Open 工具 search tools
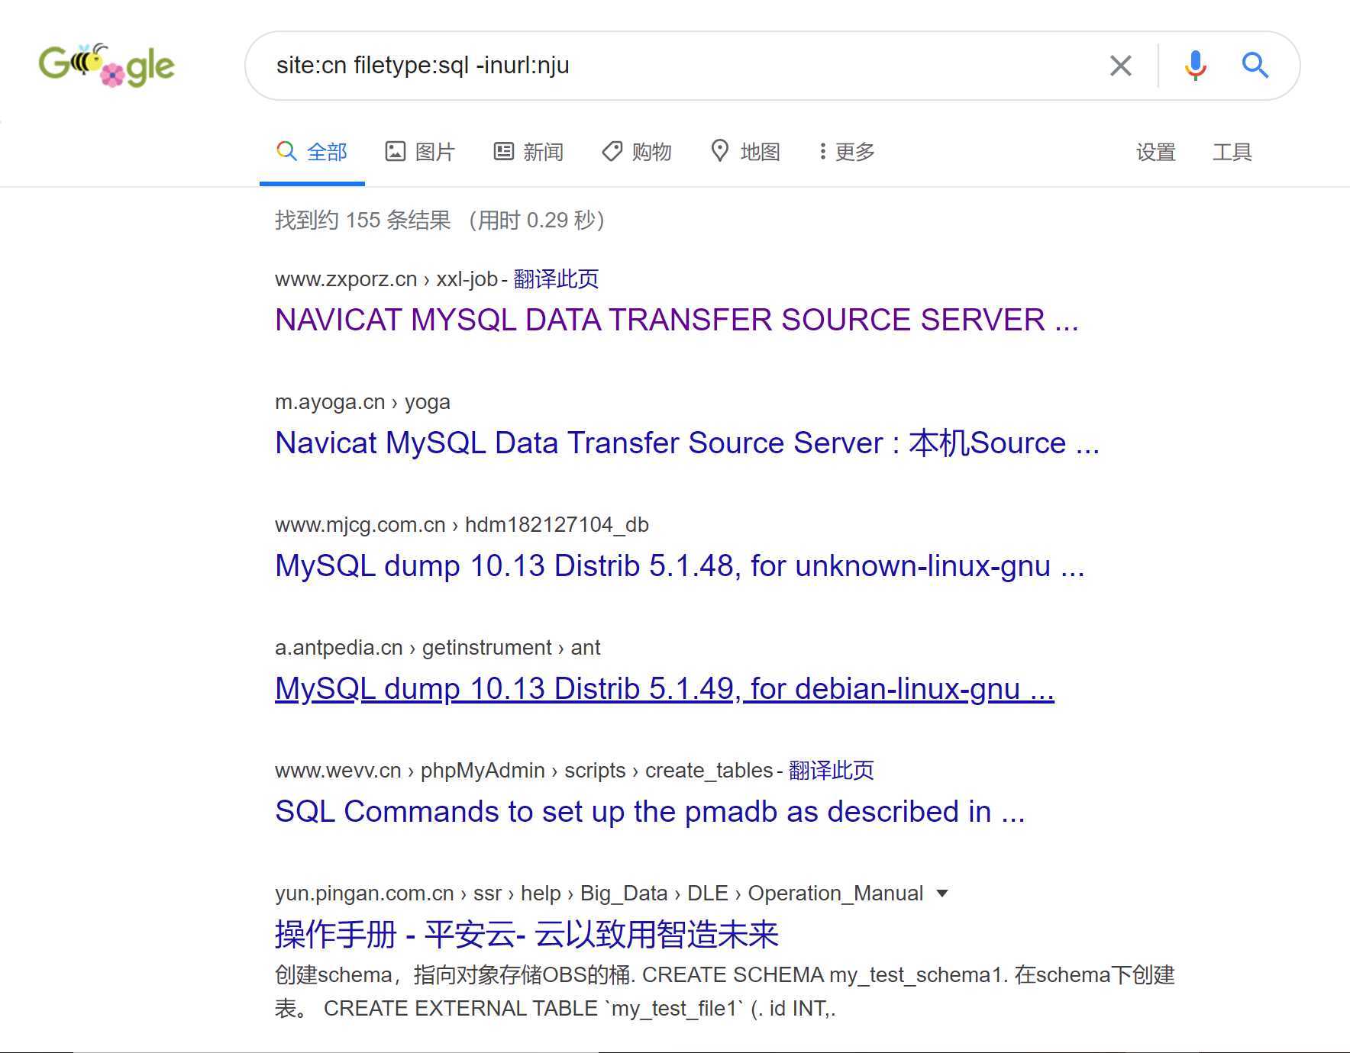This screenshot has height=1053, width=1350. (x=1232, y=152)
